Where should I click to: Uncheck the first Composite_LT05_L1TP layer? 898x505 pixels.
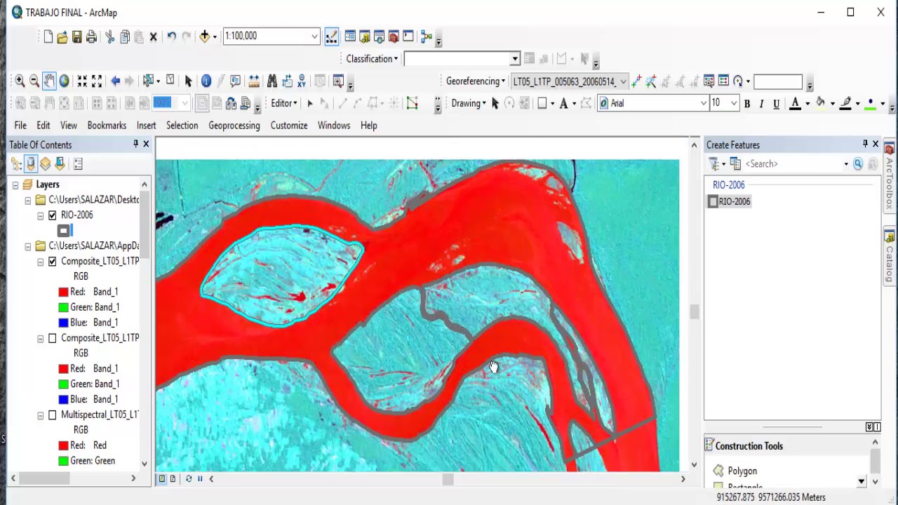[52, 262]
